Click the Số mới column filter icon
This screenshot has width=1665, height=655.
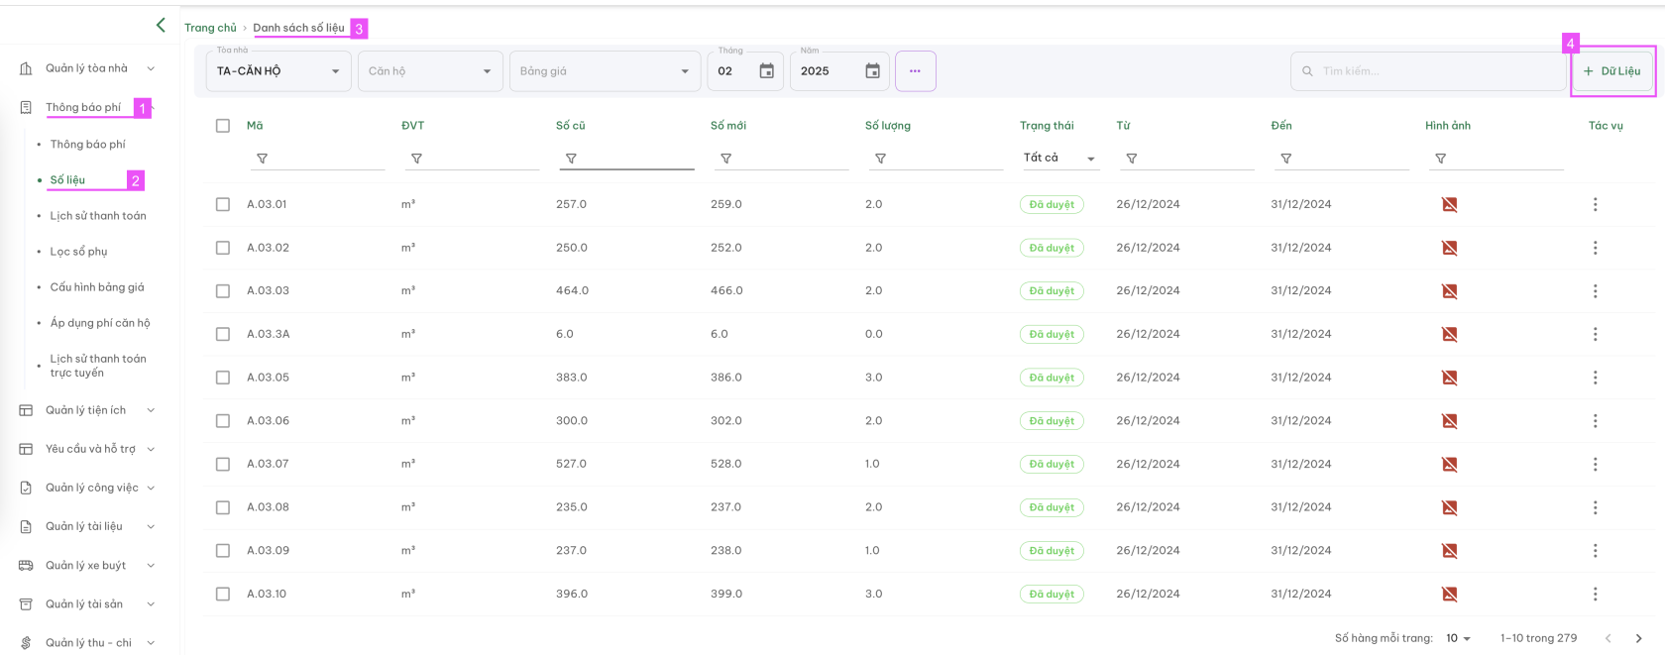[725, 159]
